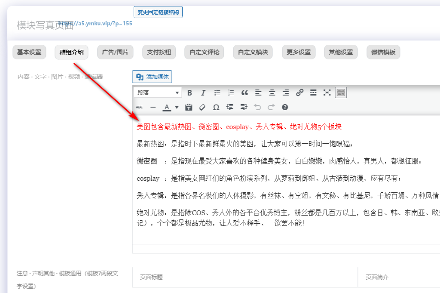Insert a numbered list
The width and height of the screenshot is (440, 293).
[x=230, y=92]
